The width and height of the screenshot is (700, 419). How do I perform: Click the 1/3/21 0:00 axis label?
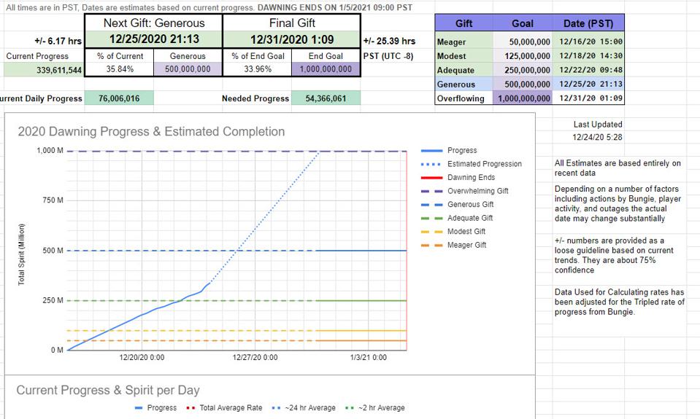click(369, 358)
